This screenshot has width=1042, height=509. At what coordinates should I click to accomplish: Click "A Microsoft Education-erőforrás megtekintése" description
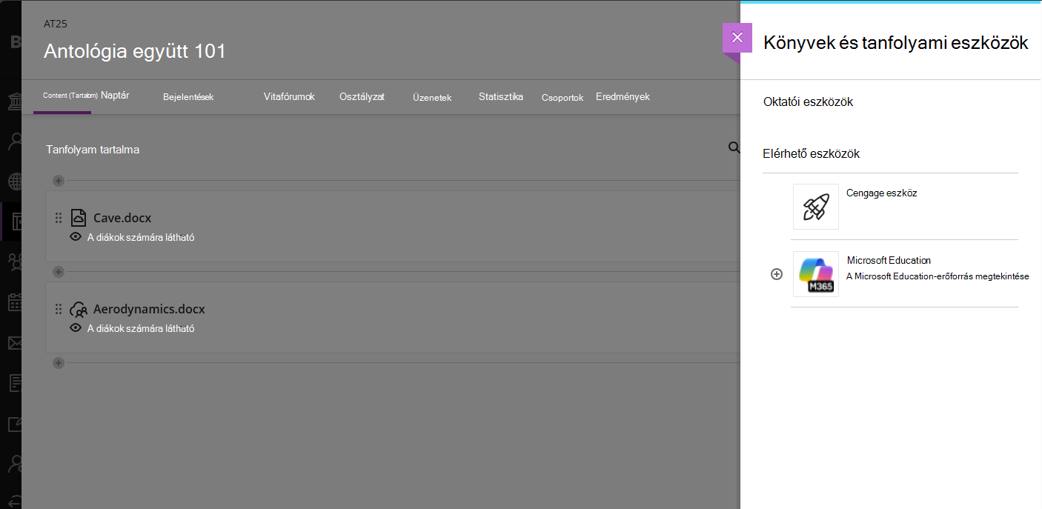(x=938, y=276)
